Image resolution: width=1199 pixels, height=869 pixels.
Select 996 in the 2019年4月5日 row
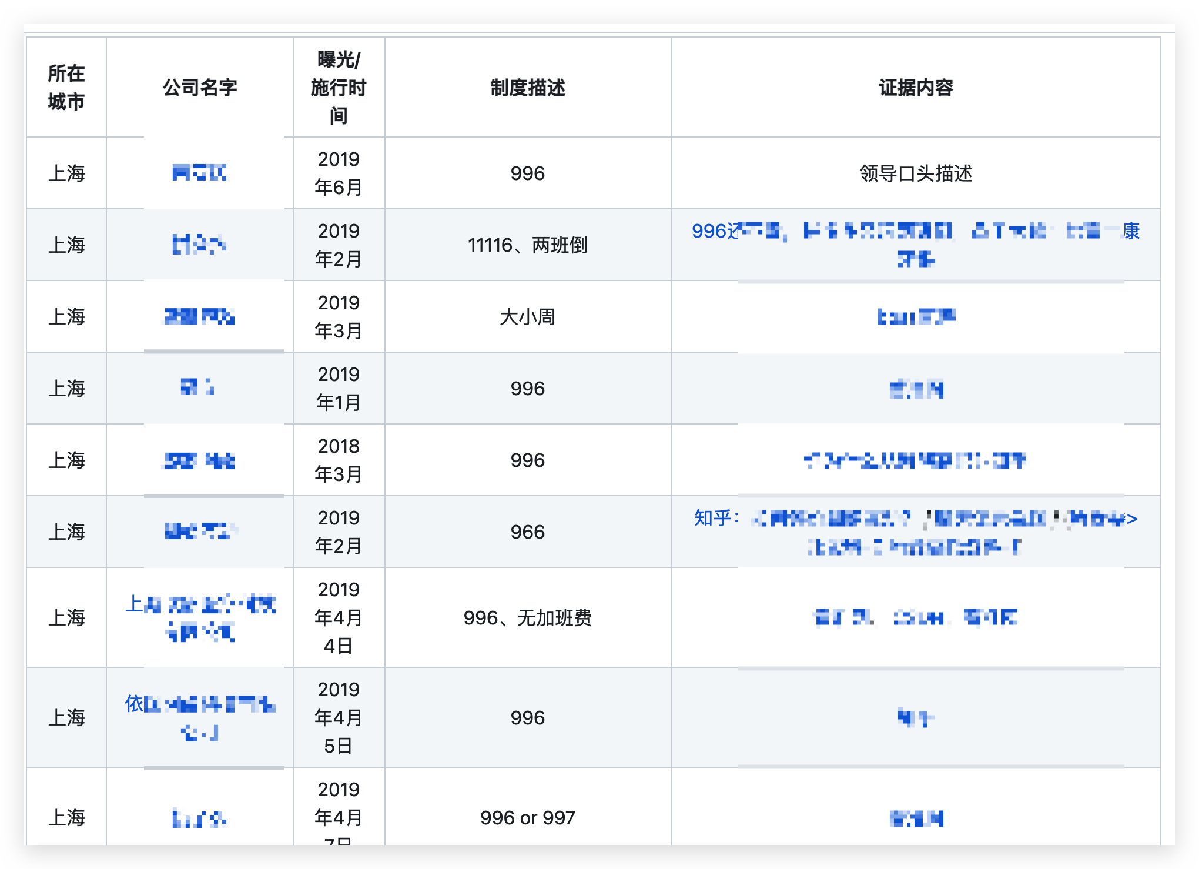click(528, 717)
